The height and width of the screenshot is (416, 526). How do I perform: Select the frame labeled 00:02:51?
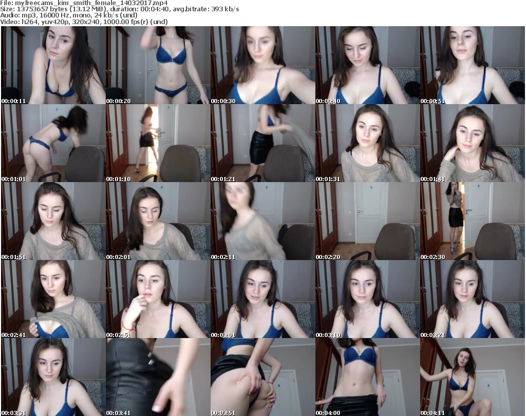pos(158,299)
